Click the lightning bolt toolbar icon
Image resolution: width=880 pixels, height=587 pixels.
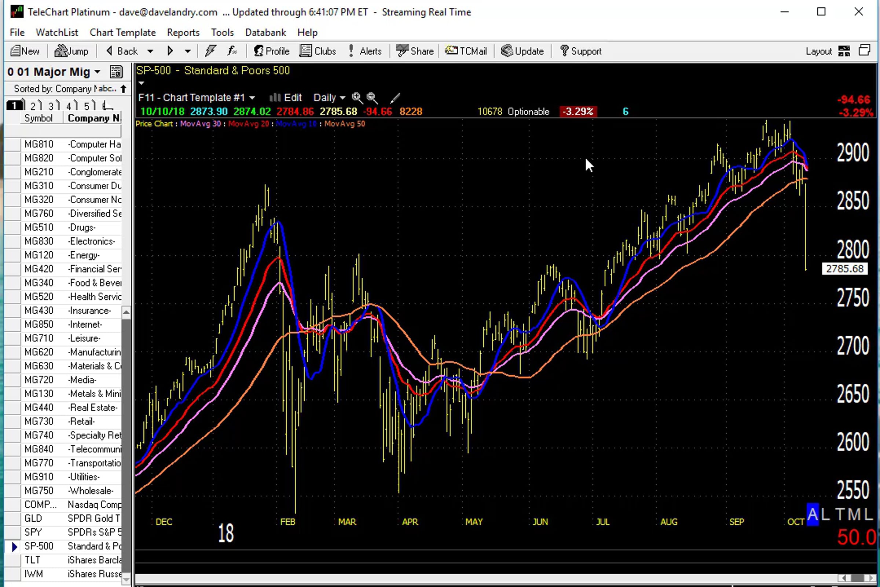pos(210,51)
